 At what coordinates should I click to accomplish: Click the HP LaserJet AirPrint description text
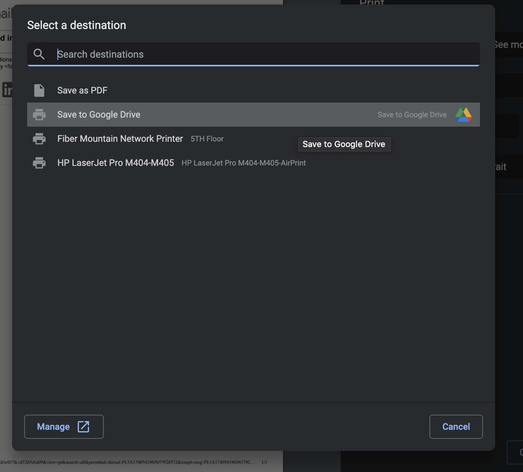(244, 163)
